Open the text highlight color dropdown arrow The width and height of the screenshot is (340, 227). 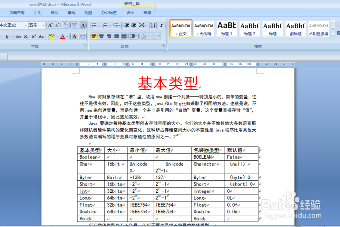(x=57, y=36)
